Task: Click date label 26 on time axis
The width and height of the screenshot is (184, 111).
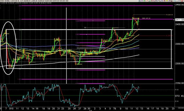Action: [x=74, y=109]
